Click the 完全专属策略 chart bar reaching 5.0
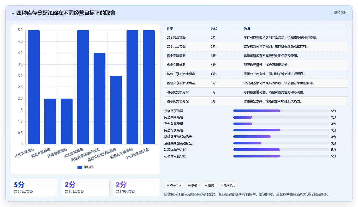Screen dimensions: 358x207 click(x=83, y=87)
